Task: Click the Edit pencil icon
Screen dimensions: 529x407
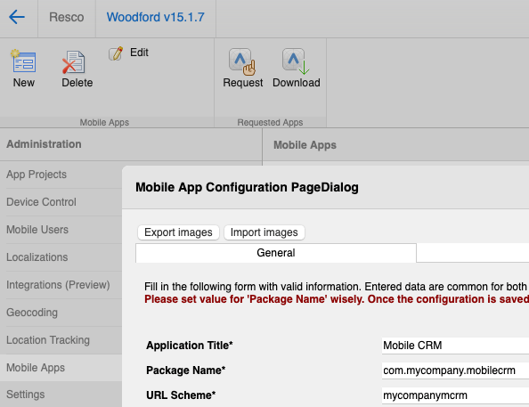Action: point(116,53)
